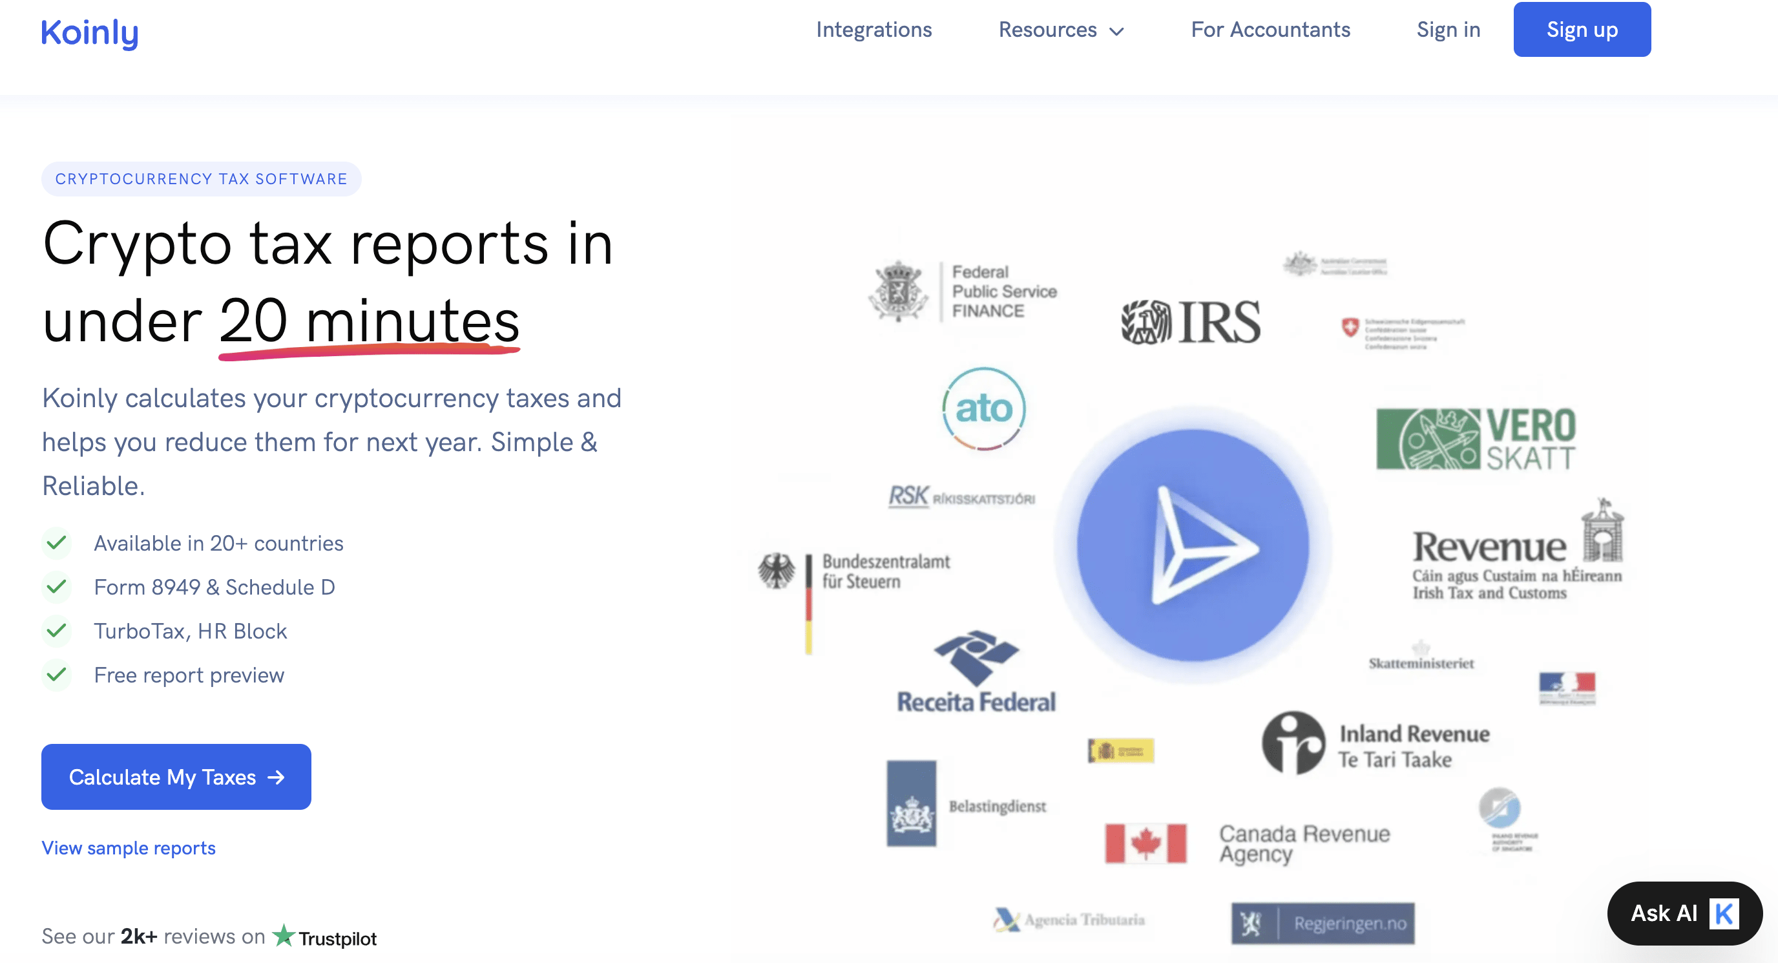Click the Inland Revenue Te Tari Taake logo

[x=1375, y=743]
